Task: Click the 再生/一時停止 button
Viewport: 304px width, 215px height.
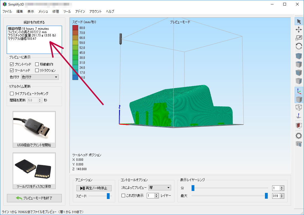Action: click(x=94, y=188)
